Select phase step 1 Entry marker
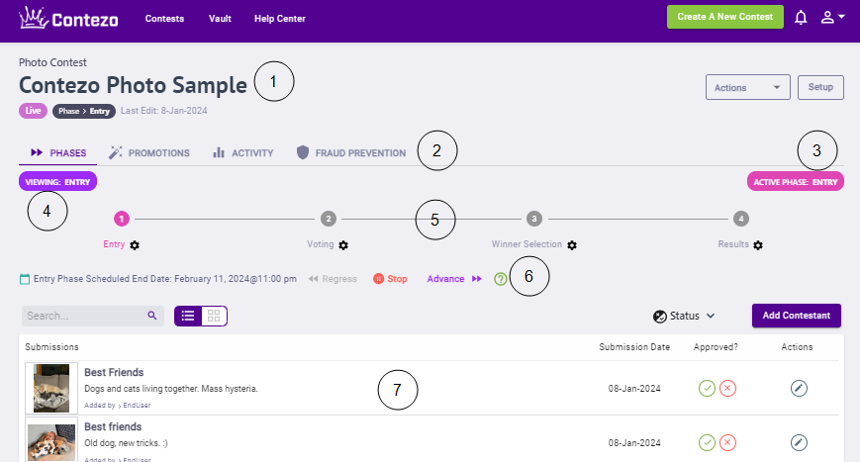This screenshot has width=860, height=462. coord(121,219)
